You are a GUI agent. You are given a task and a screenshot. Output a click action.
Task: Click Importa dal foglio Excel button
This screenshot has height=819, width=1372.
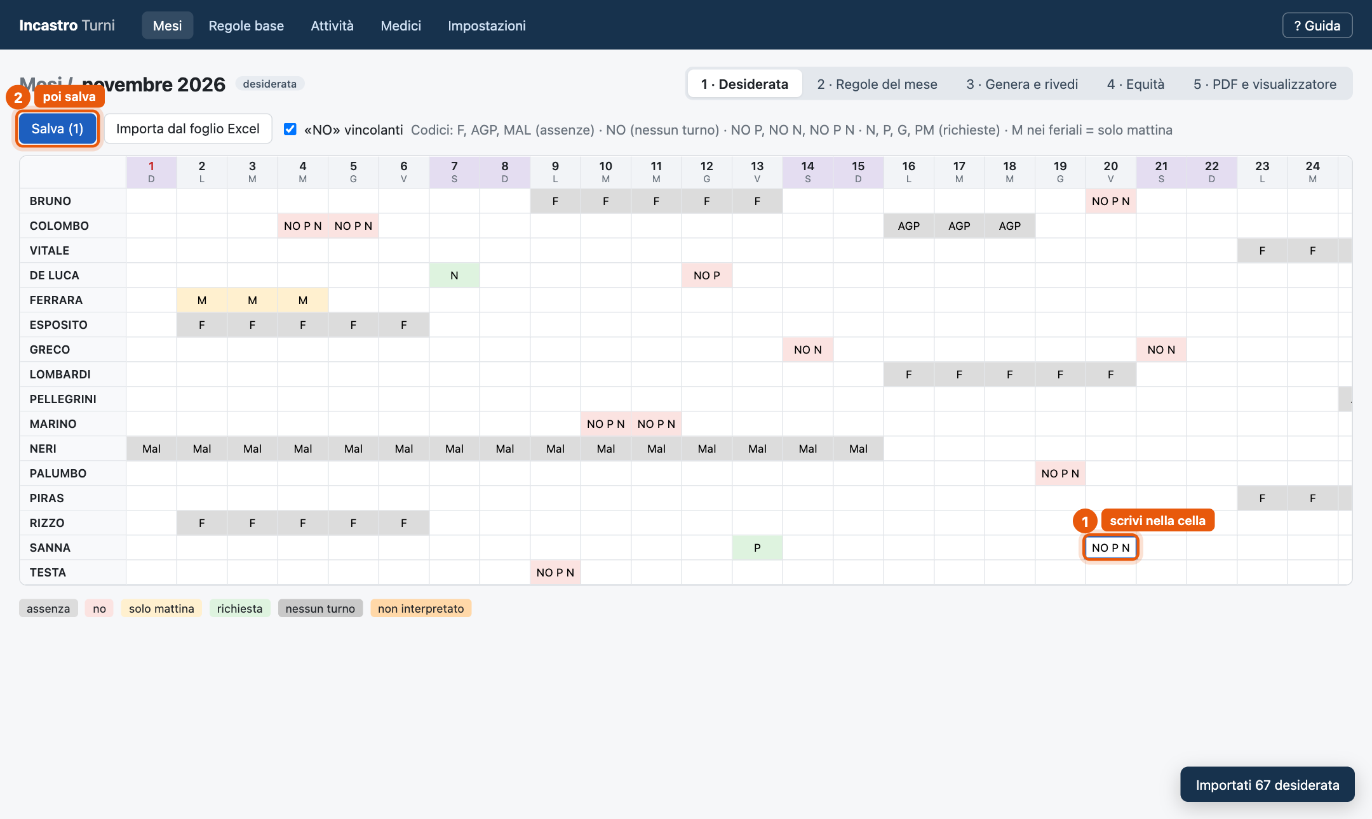point(188,129)
